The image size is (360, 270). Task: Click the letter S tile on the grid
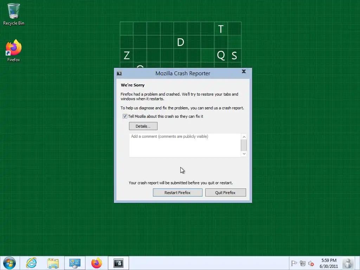coord(234,55)
